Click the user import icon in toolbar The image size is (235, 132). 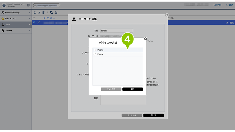tap(56, 12)
